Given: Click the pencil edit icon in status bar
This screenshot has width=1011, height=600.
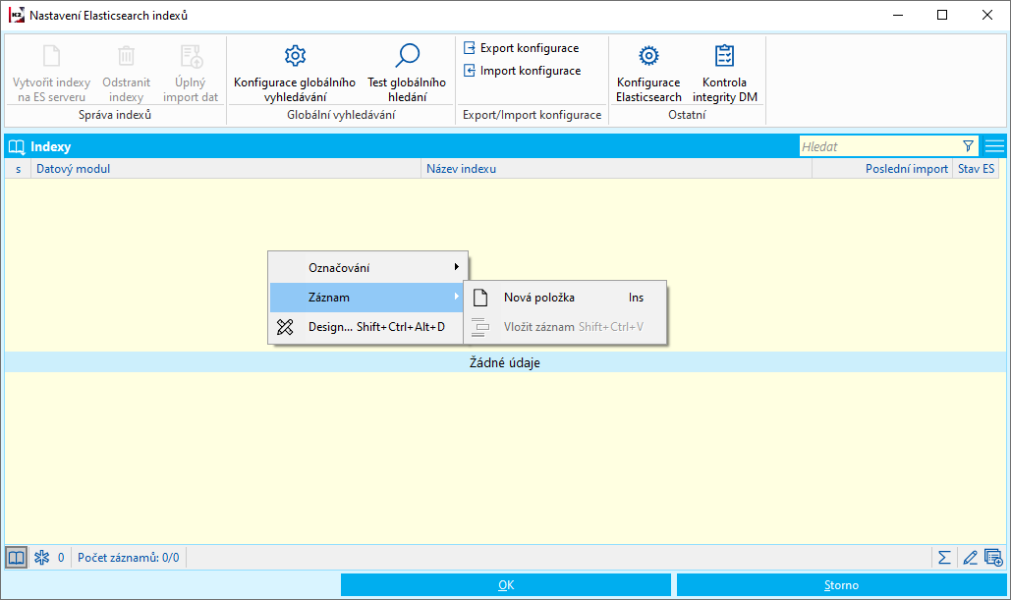Looking at the screenshot, I should (971, 558).
